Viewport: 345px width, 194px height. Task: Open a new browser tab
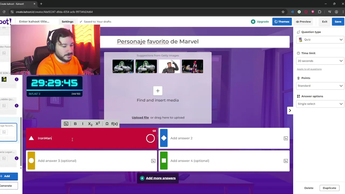(41, 4)
